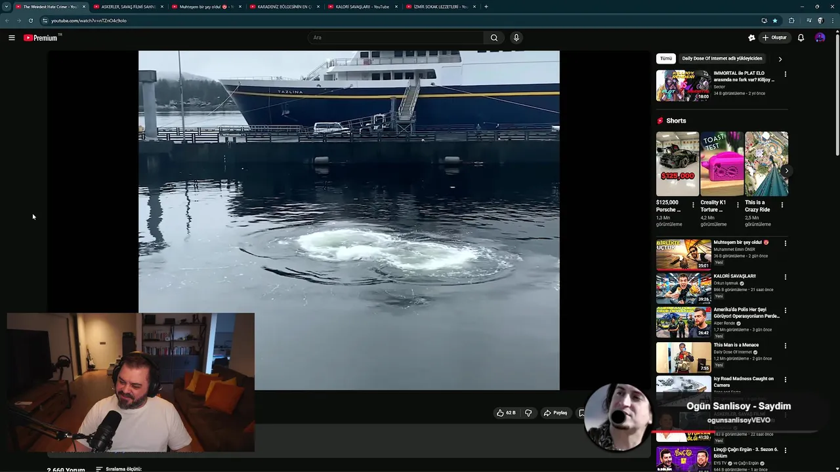The image size is (840, 472).
Task: Show next Shorts with the carousel arrow
Action: tap(786, 170)
